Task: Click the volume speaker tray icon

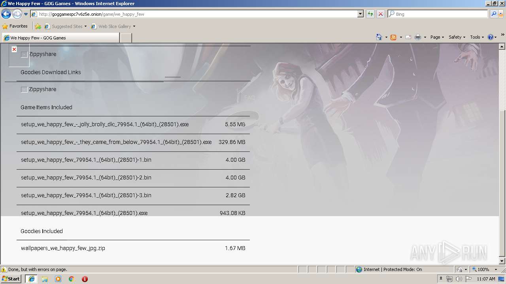Action: (x=459, y=279)
